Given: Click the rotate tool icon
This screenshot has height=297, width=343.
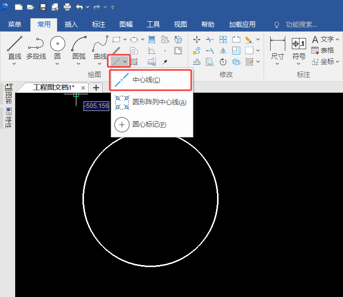Looking at the screenshot, I should (223, 62).
